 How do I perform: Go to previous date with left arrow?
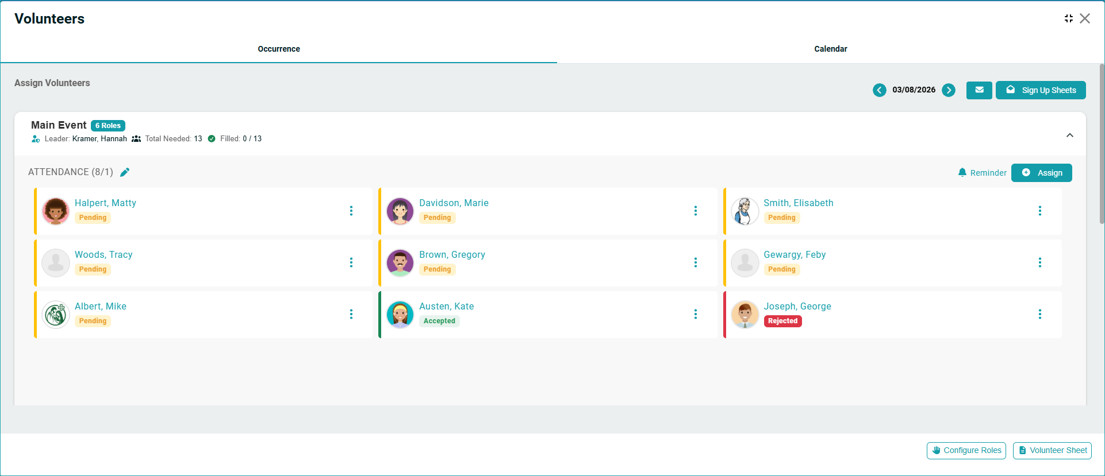tap(879, 90)
